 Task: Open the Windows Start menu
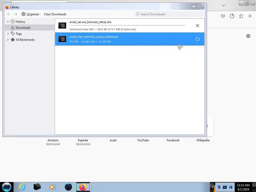pyautogui.click(x=7, y=187)
